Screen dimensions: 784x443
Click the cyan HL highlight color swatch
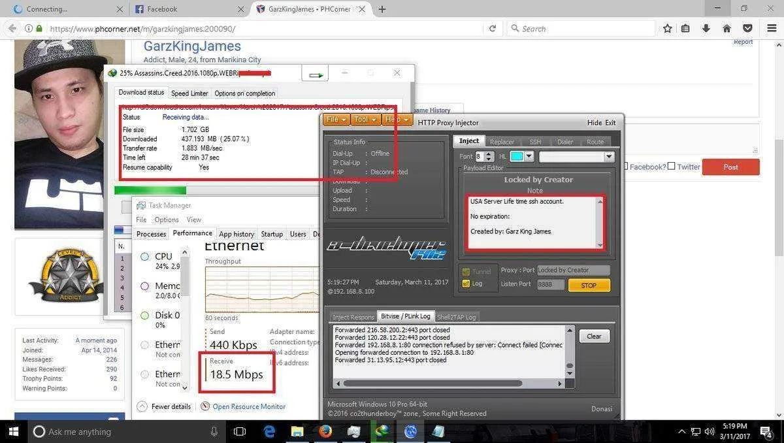pyautogui.click(x=517, y=157)
